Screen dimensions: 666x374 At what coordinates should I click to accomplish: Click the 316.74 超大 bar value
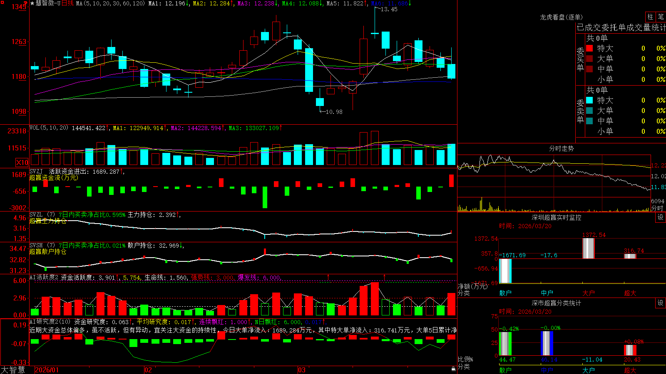pos(634,251)
